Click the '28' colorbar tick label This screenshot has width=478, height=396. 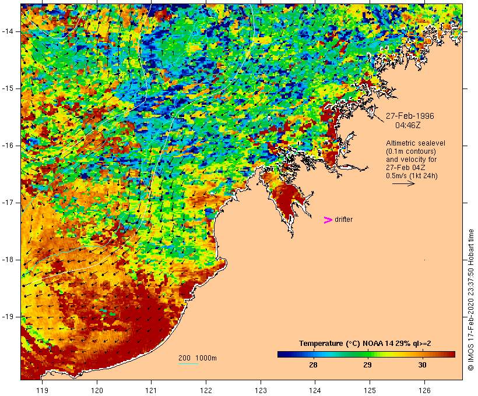click(313, 365)
